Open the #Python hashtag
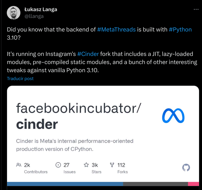This screenshot has height=190, width=202. 180,30
